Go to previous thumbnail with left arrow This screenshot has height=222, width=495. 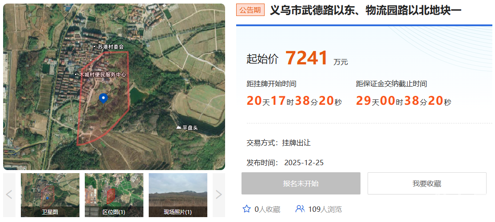9,195
